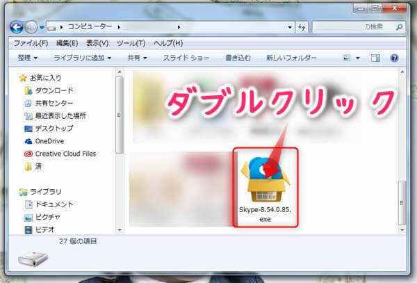Open the 表示(V) menu
Screen dimensions: 417x283
[x=97, y=43]
